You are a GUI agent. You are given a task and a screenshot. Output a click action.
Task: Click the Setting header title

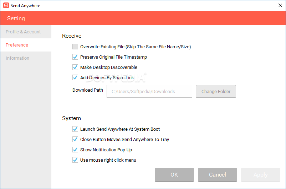click(x=16, y=18)
